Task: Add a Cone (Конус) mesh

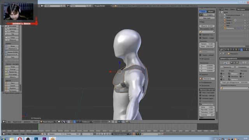Action: (x=12, y=31)
